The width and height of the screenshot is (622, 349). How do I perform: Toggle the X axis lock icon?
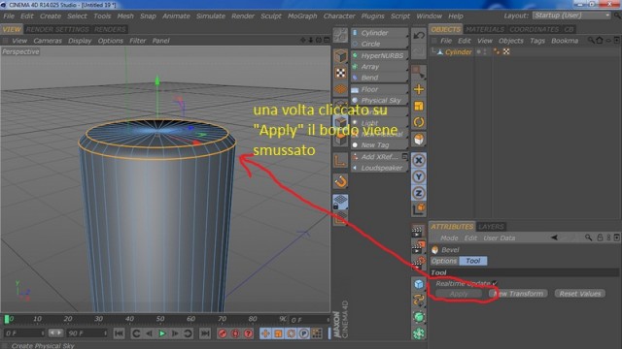click(x=419, y=160)
